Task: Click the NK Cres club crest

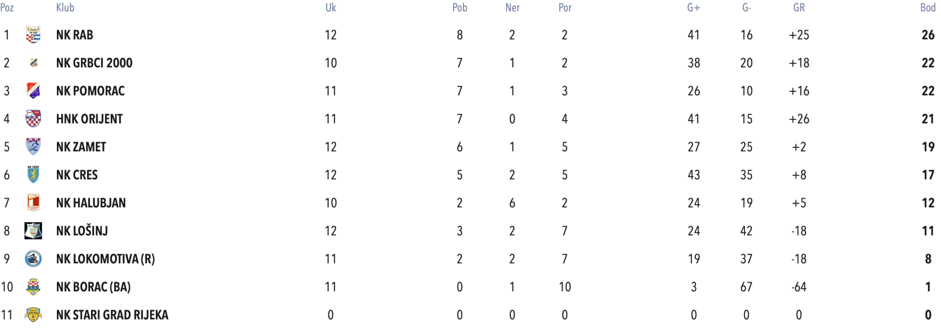Action: (33, 174)
